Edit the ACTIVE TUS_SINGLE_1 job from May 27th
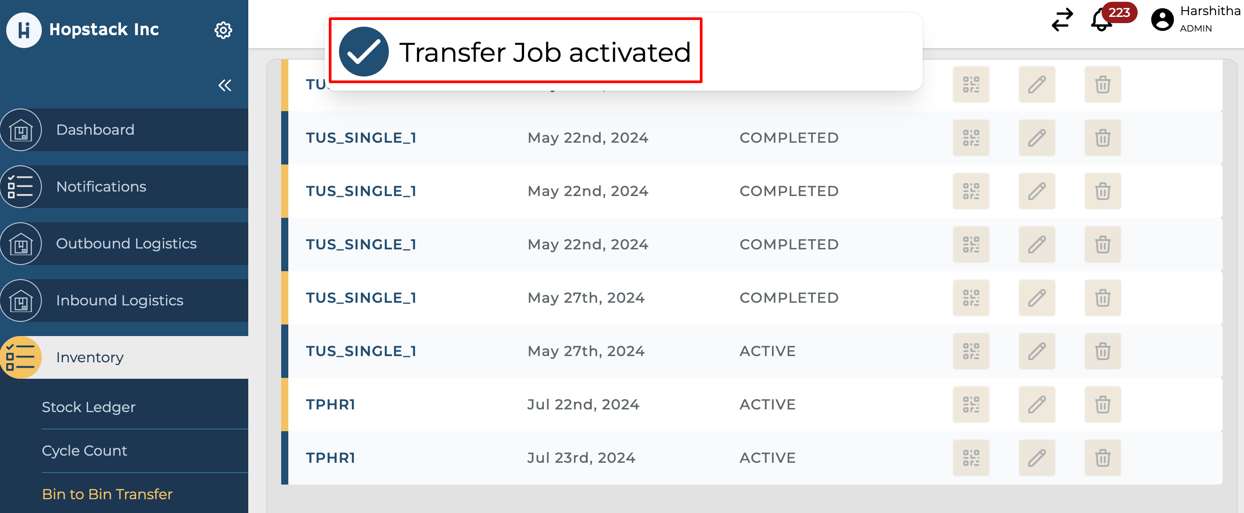The width and height of the screenshot is (1244, 513). tap(1037, 351)
